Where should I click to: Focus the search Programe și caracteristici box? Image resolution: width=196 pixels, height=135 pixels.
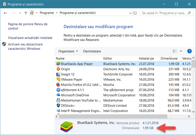[x=166, y=13]
